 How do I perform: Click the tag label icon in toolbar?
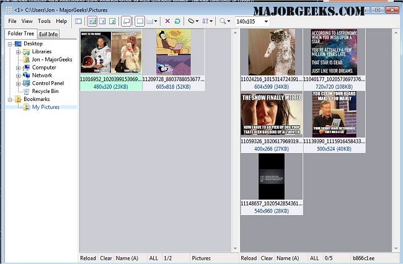click(x=191, y=21)
